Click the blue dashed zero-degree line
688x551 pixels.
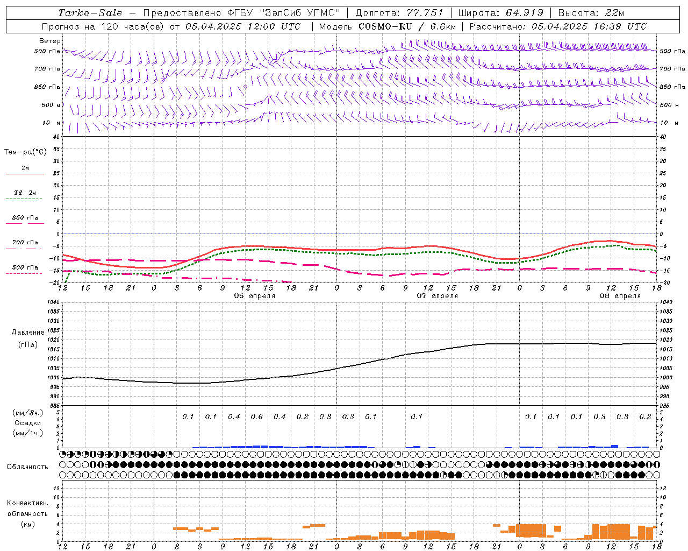pos(360,234)
